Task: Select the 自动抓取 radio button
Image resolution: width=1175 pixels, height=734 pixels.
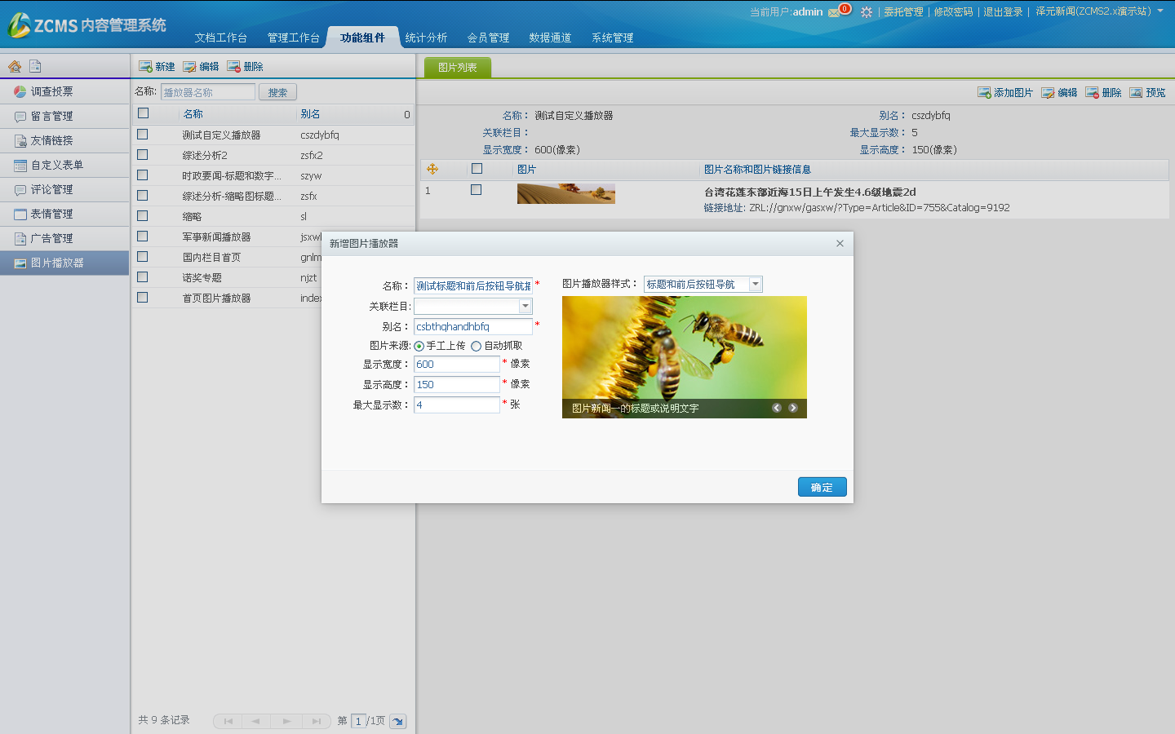Action: 476,346
